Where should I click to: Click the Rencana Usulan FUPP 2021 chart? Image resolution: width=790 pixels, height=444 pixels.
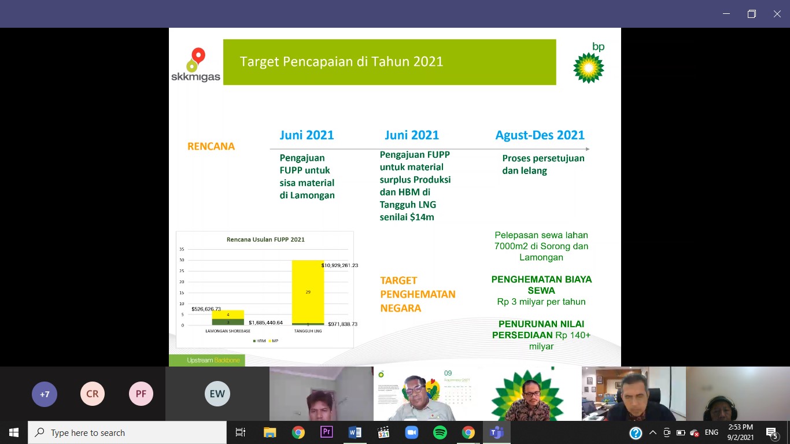(265, 290)
